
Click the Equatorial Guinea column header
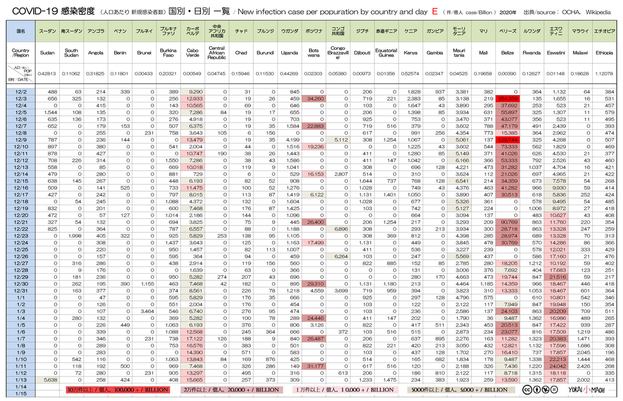tap(386, 53)
